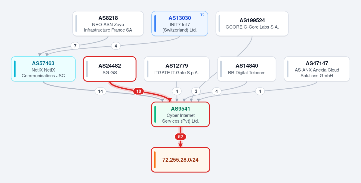Click the T2 badge on AS13030
The height and width of the screenshot is (183, 361).
click(x=202, y=15)
